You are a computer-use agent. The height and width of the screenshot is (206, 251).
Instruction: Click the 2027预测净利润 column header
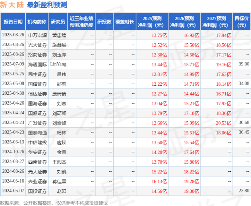[x=216, y=22]
